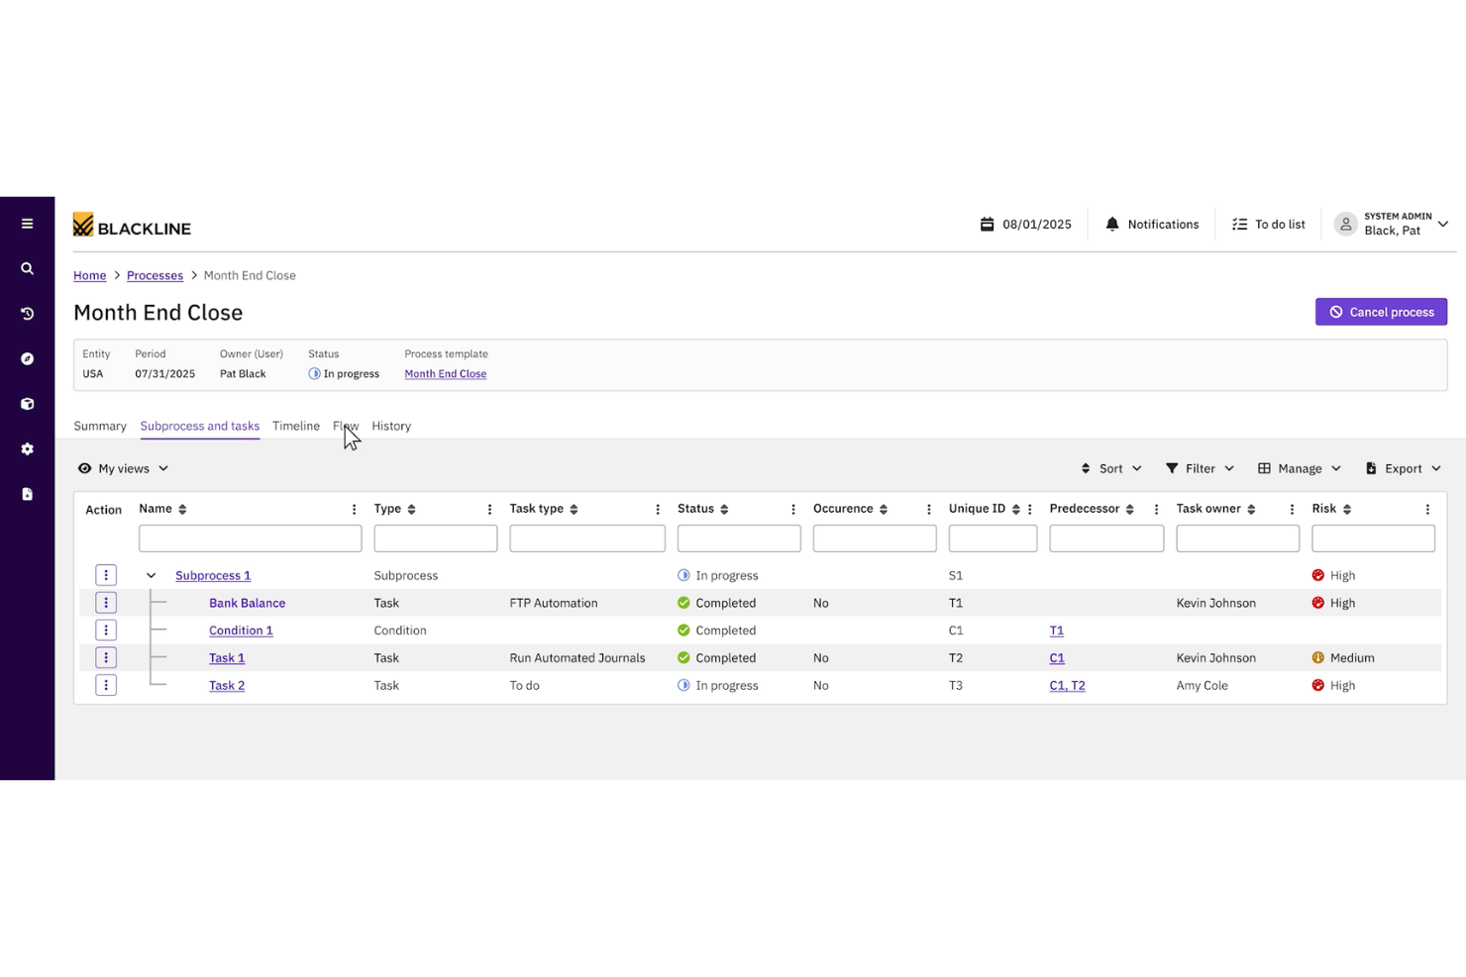Screen dimensions: 1466x977
Task: Click the Status filter input field
Action: click(739, 538)
